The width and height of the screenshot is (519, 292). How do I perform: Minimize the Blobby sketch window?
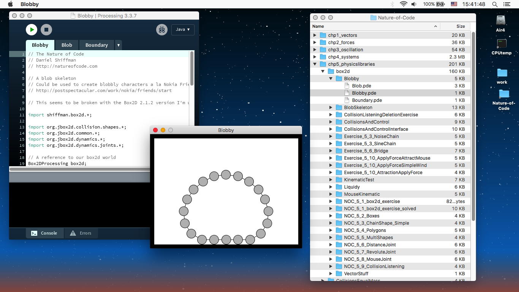(163, 130)
